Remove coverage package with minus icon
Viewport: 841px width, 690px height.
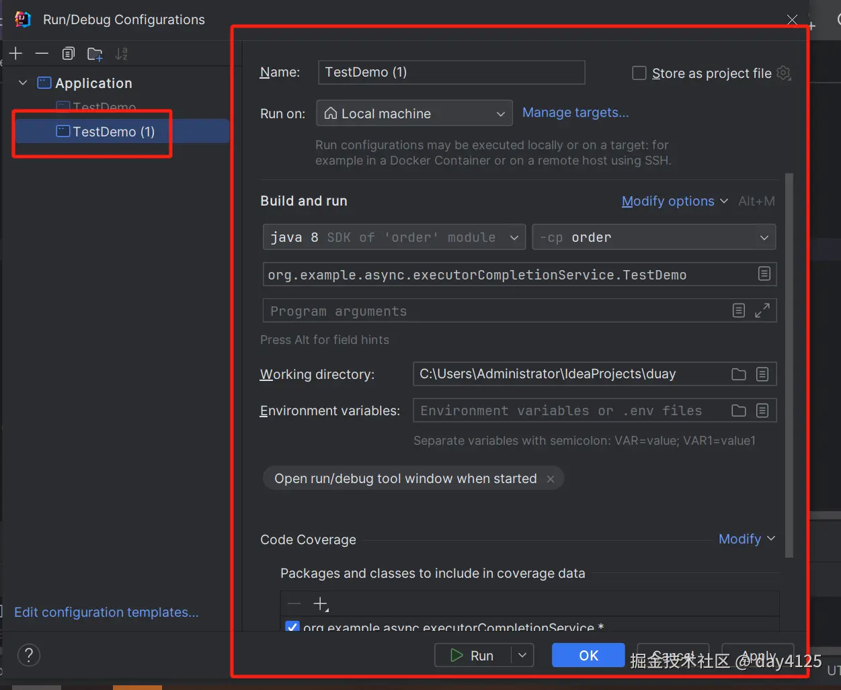[294, 604]
